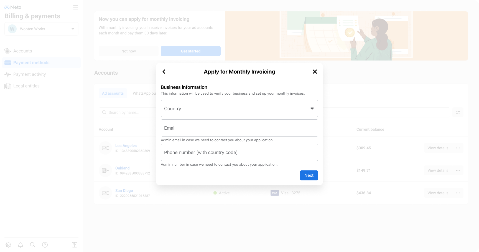The height and width of the screenshot is (252, 479).
Task: Go back using the modal back arrow
Action: coord(164,72)
